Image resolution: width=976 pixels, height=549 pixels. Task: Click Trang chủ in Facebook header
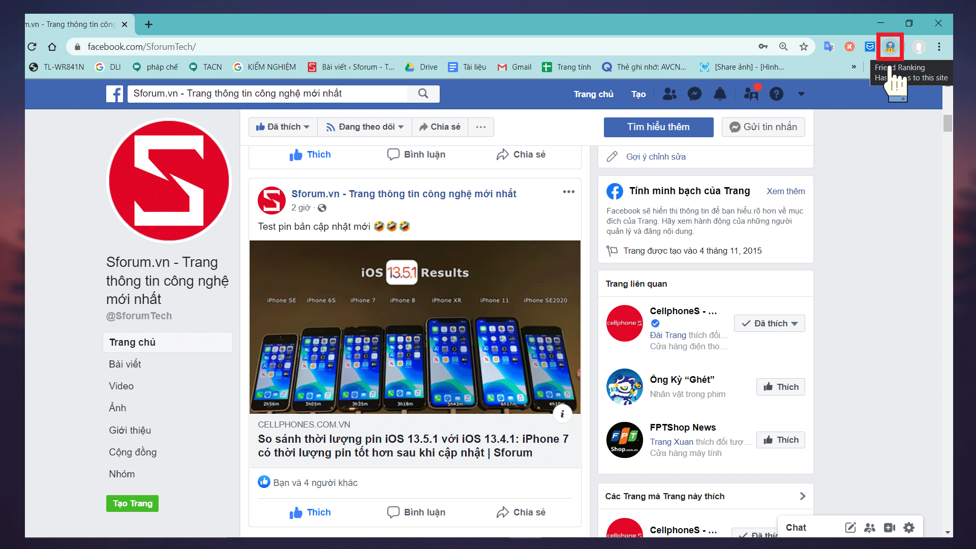click(593, 94)
